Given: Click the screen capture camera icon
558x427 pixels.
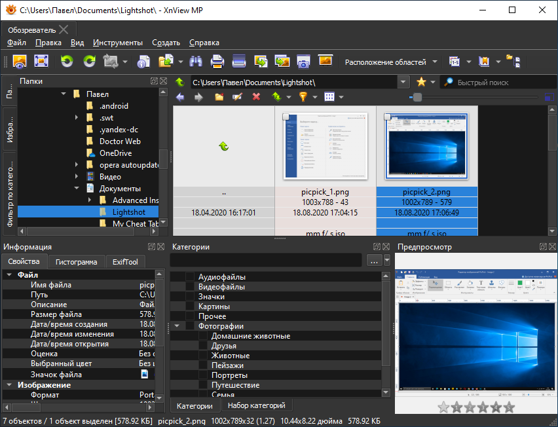Looking at the screenshot, I should click(x=303, y=62).
